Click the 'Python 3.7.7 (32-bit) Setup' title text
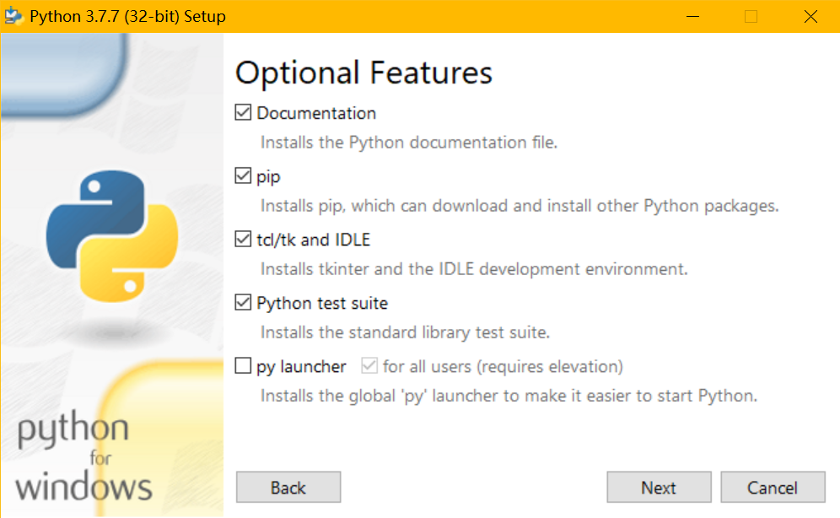The width and height of the screenshot is (840, 518). pos(127,16)
